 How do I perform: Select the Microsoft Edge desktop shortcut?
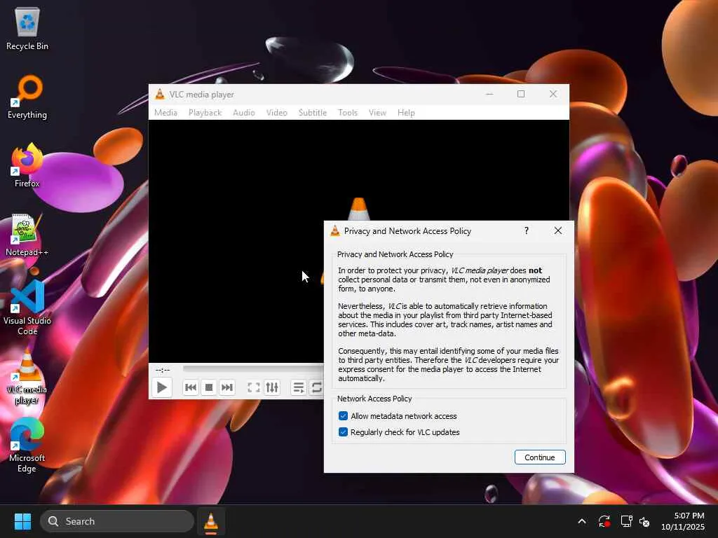27,445
